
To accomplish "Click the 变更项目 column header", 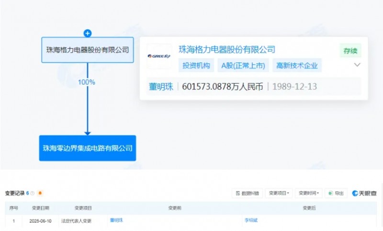I will click(83, 208).
